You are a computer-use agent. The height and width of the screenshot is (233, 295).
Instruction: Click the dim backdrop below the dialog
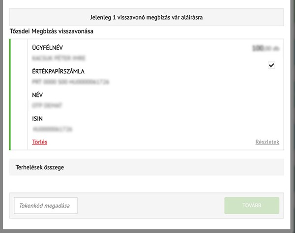[147, 230]
